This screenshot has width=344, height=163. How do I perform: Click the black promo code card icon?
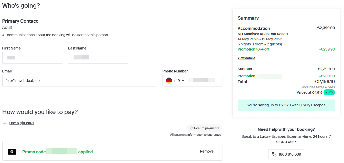pos(12,152)
